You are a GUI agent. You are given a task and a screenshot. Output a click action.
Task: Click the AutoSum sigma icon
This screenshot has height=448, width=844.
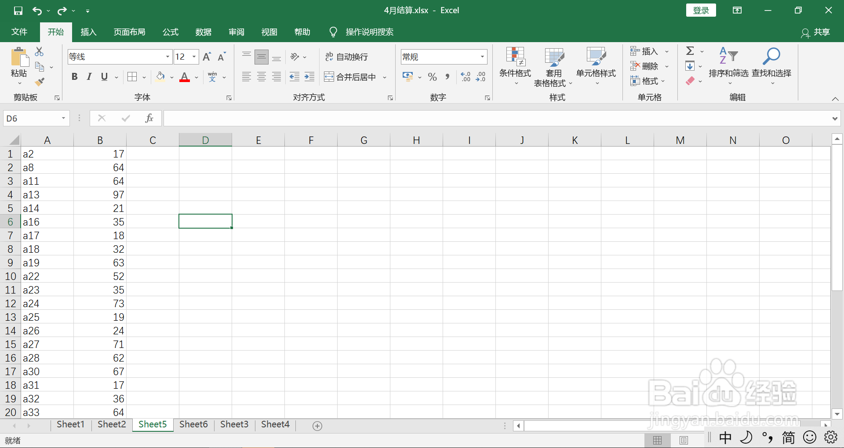pyautogui.click(x=690, y=51)
